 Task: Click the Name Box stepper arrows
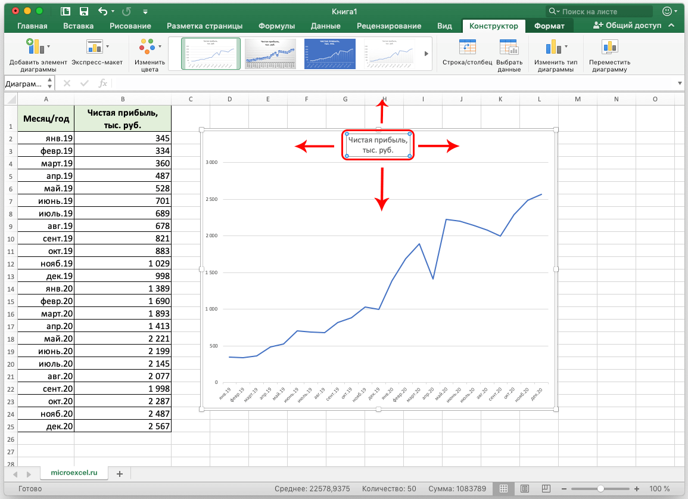[x=49, y=83]
